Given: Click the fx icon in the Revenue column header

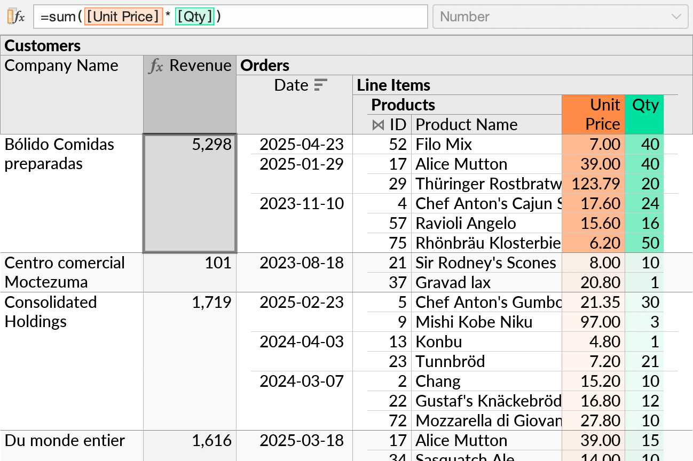Looking at the screenshot, I should 155,66.
